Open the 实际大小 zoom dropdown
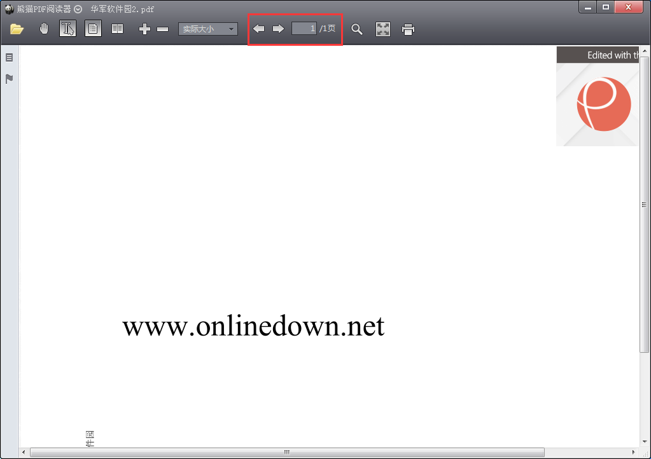This screenshot has height=459, width=651. [x=208, y=29]
